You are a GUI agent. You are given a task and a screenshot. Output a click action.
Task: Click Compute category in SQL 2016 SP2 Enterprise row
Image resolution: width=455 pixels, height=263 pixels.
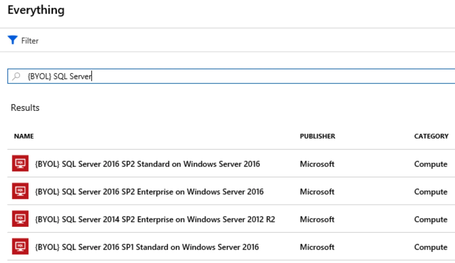tap(431, 192)
